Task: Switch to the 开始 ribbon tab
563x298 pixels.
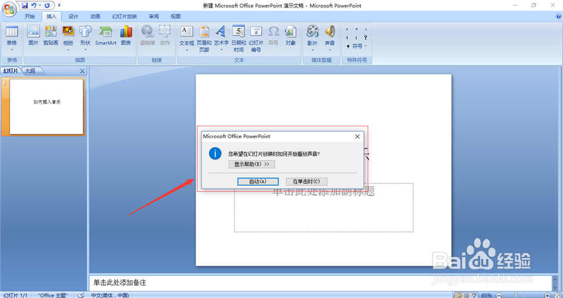Action: click(30, 17)
